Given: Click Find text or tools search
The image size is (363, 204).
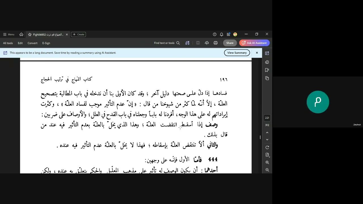Looking at the screenshot, I should (x=167, y=43).
